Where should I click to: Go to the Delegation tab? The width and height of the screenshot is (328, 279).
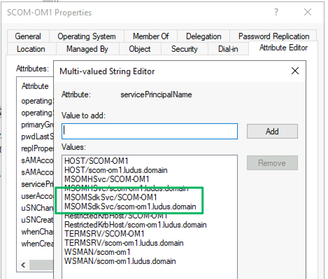204,36
